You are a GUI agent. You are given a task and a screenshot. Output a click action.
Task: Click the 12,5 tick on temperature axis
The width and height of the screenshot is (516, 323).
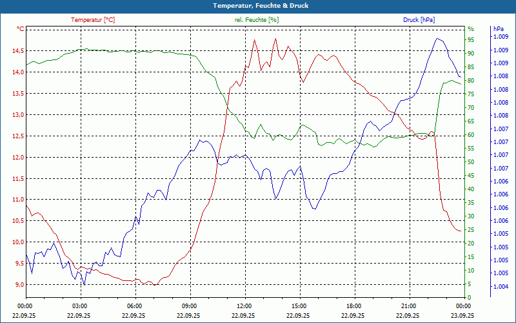(18, 136)
